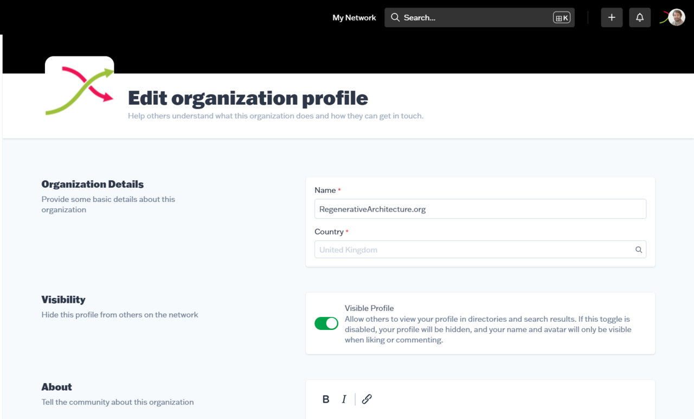Click the Country input showing United Kingdom
694x419 pixels.
480,249
